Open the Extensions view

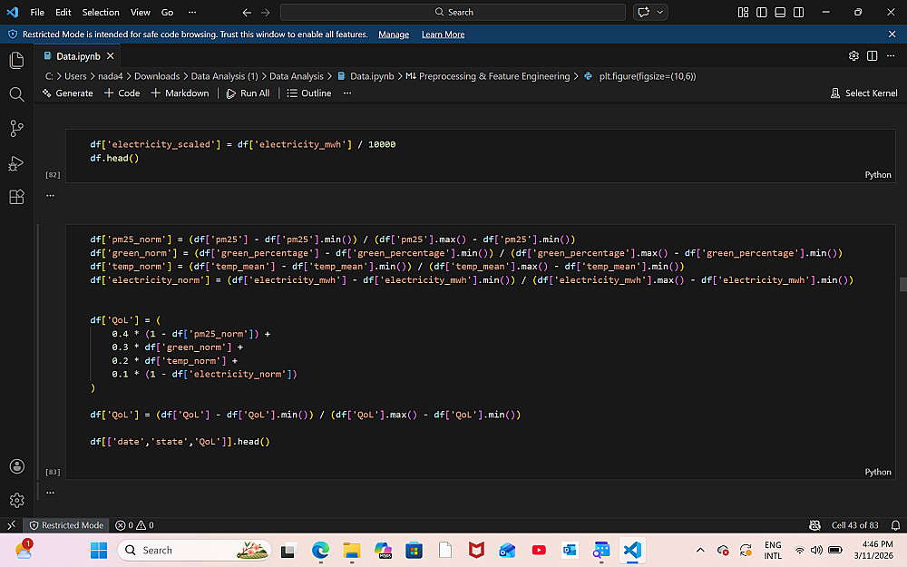pyautogui.click(x=16, y=197)
